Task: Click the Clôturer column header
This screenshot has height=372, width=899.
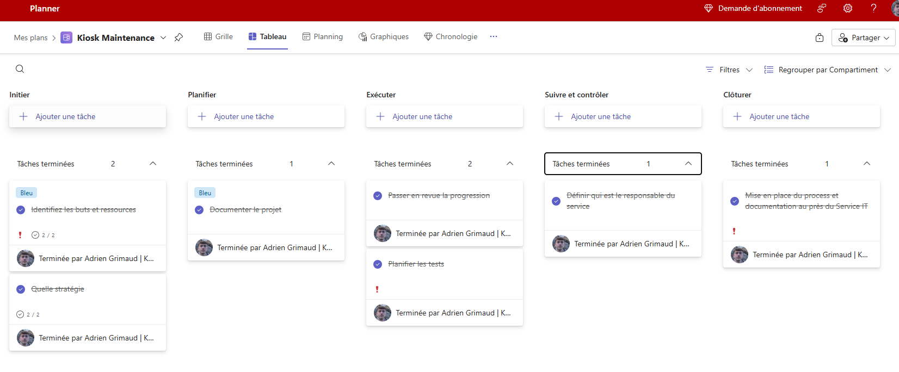Action: 737,95
